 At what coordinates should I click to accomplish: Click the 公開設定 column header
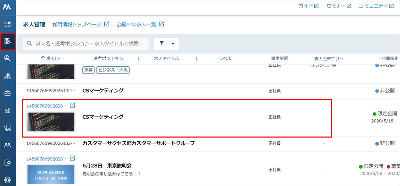(x=390, y=59)
